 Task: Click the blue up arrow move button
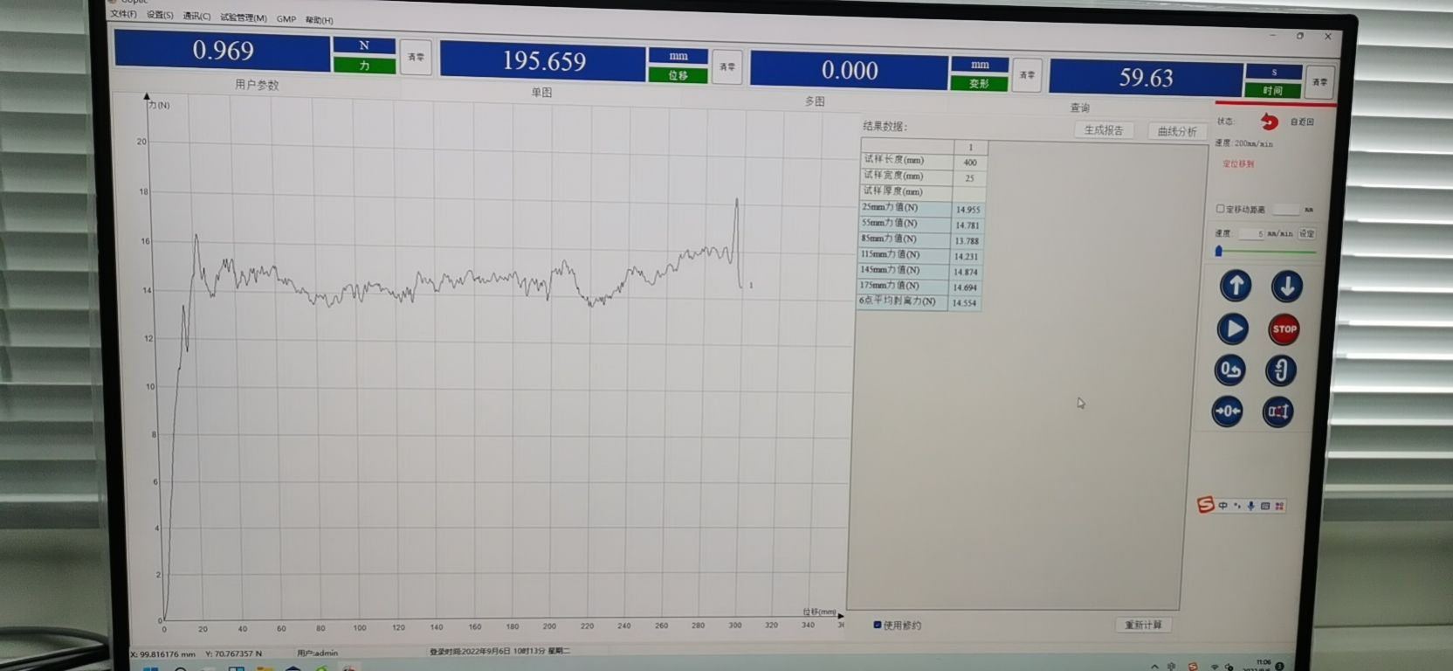click(x=1236, y=285)
